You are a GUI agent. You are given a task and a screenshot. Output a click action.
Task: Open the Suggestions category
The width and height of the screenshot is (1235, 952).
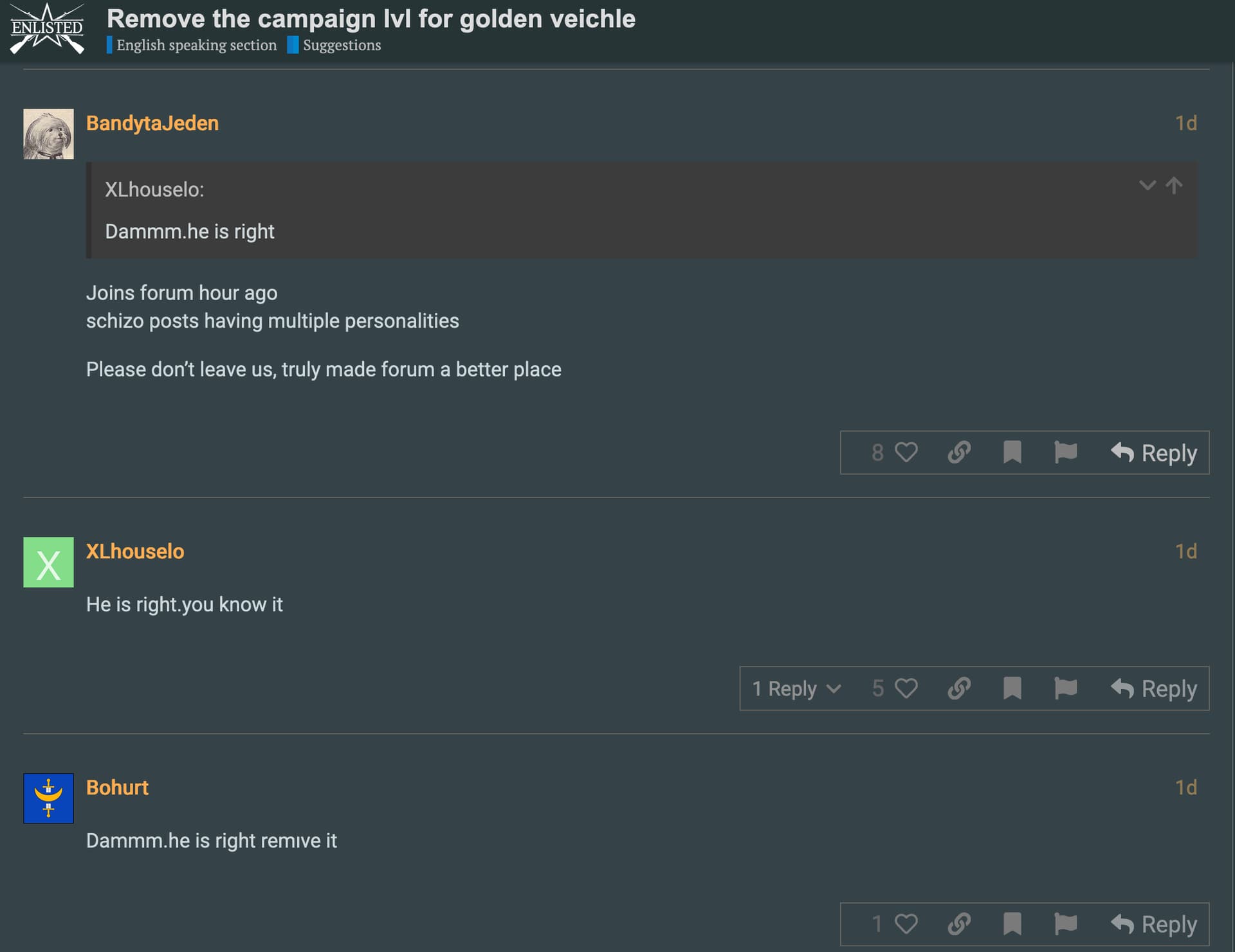[x=342, y=45]
